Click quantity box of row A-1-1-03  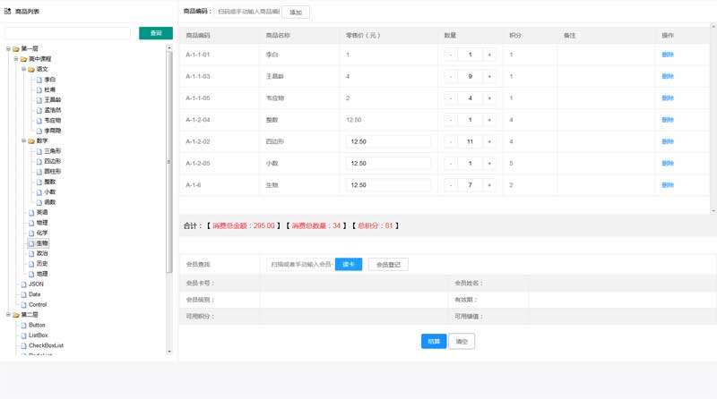point(470,76)
